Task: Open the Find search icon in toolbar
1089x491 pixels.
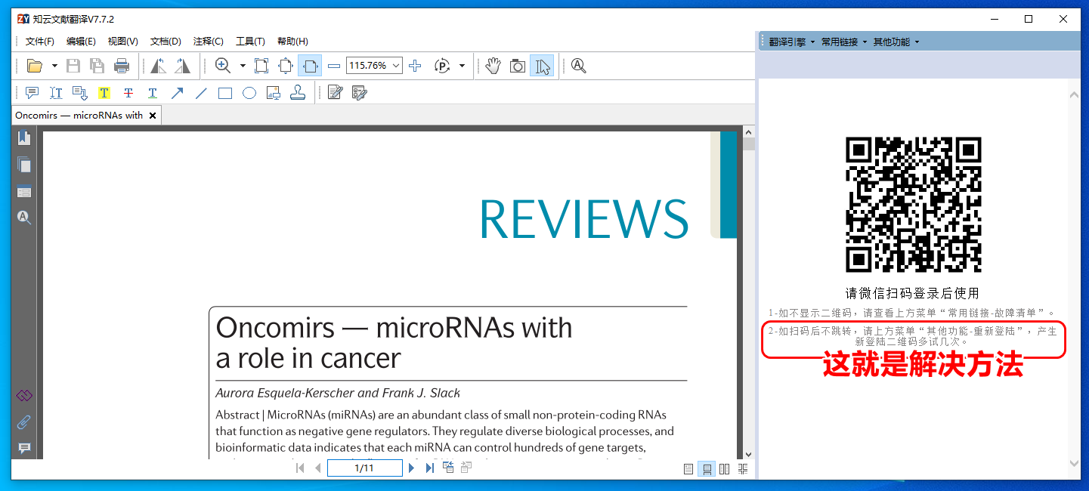Action: pos(579,66)
